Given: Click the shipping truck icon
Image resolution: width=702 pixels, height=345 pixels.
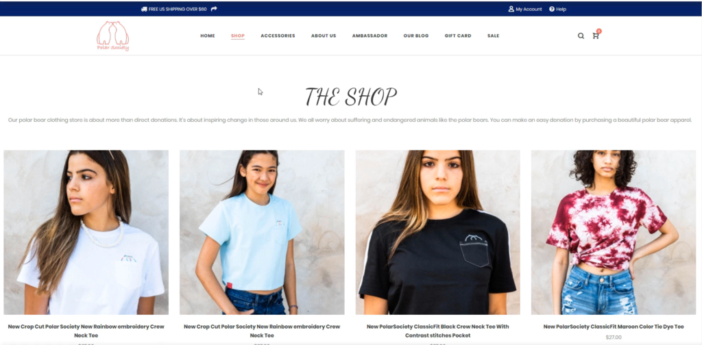Looking at the screenshot, I should point(144,9).
